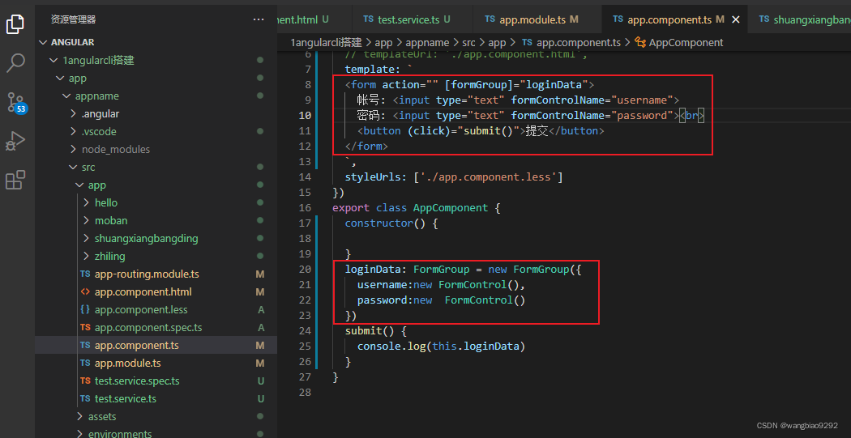Click the styleUrls code line
This screenshot has width=851, height=438.
(454, 176)
